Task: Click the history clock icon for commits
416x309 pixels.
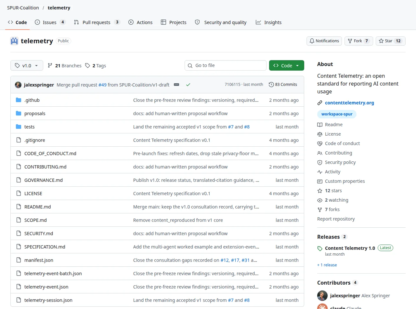Action: pos(271,85)
